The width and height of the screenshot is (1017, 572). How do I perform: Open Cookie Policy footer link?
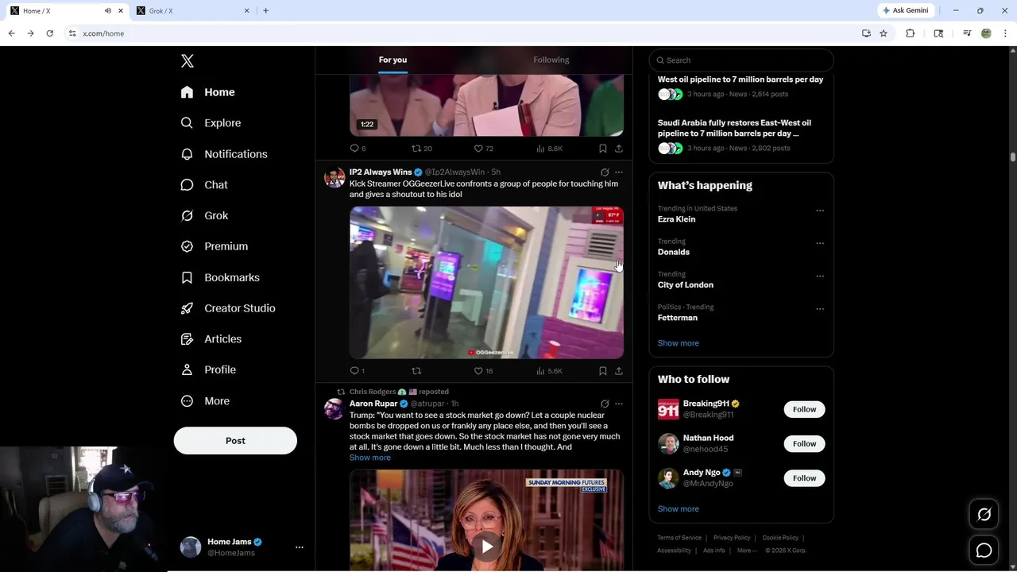[x=780, y=538]
